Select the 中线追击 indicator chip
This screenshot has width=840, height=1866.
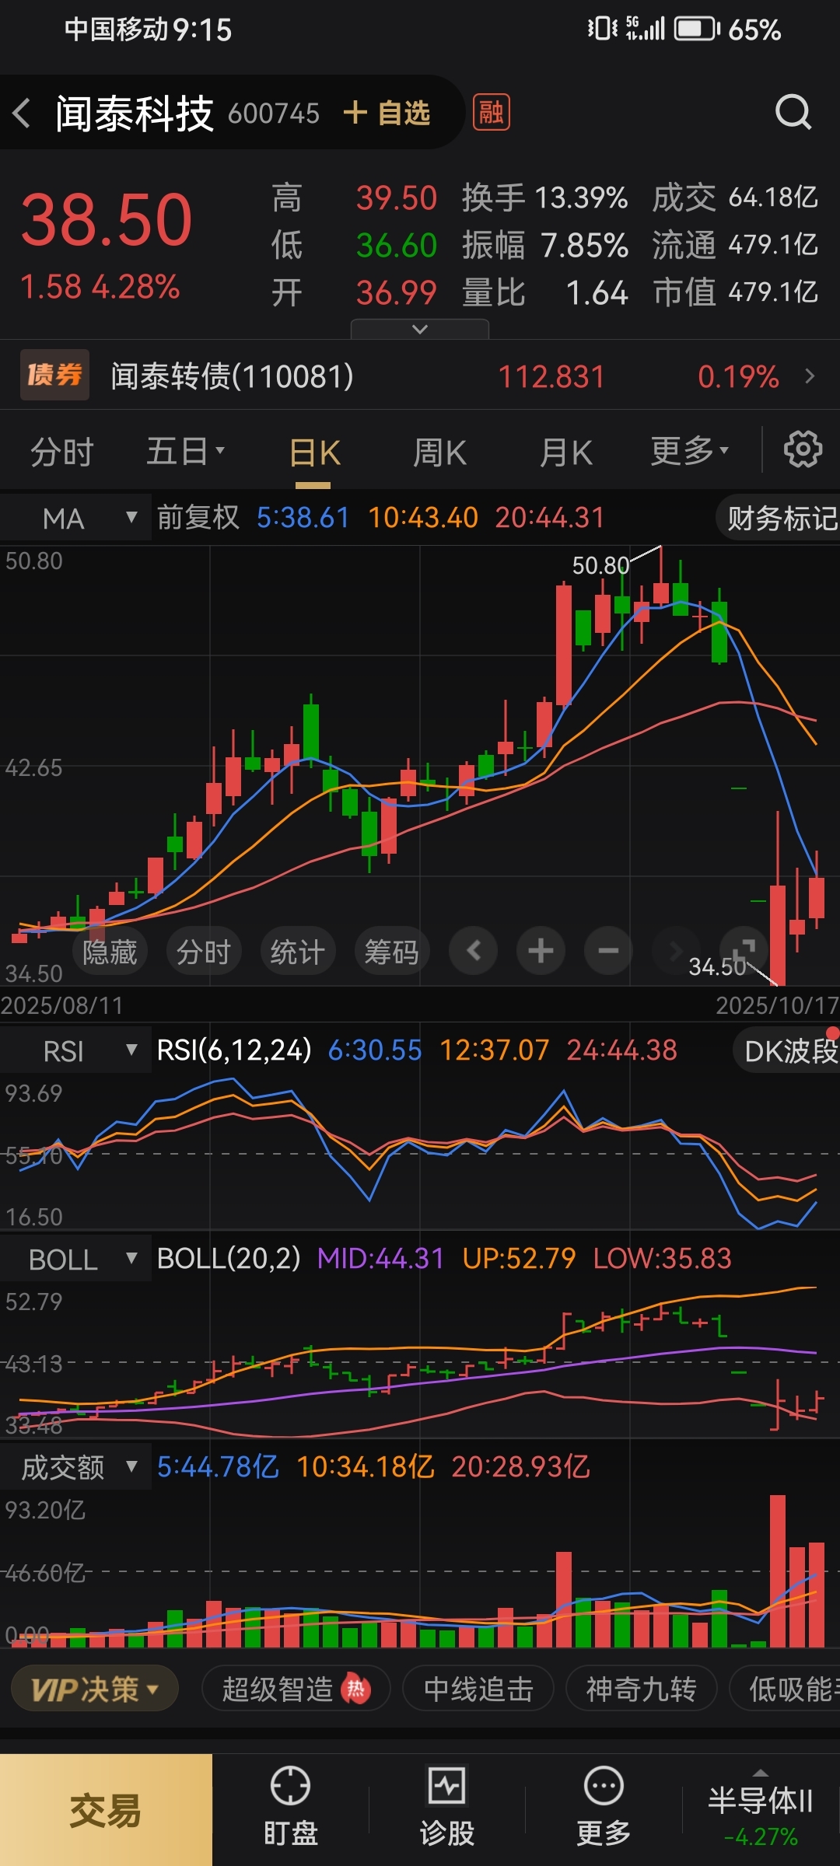478,1689
